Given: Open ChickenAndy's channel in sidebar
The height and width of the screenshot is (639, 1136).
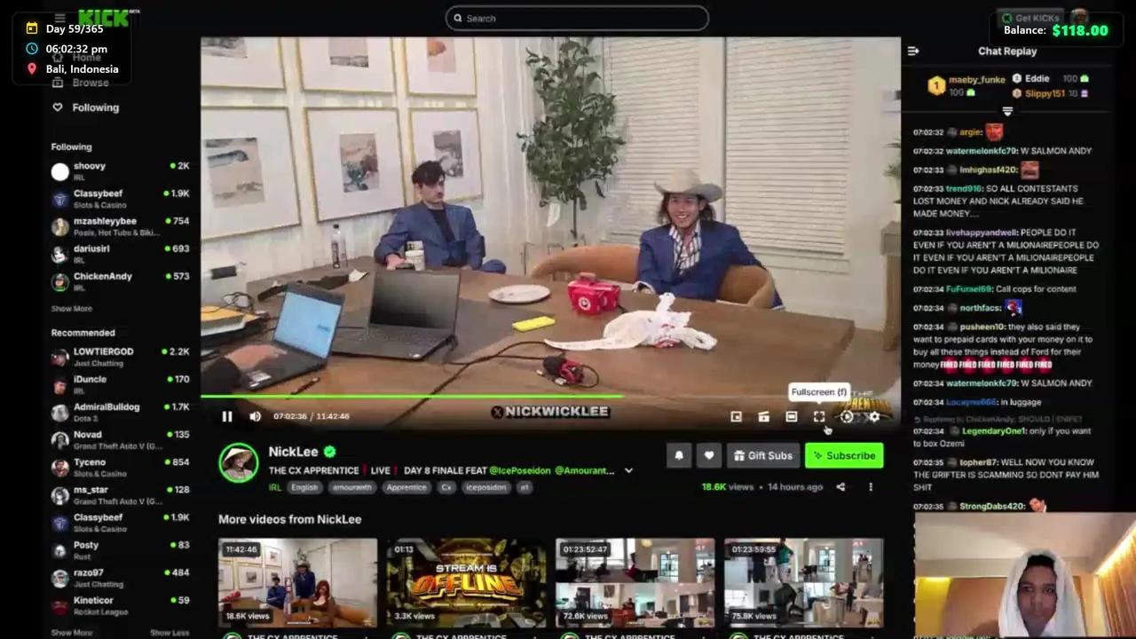Looking at the screenshot, I should [120, 281].
